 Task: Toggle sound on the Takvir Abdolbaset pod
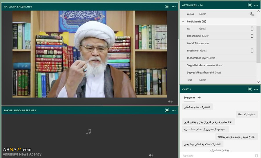tap(151, 155)
